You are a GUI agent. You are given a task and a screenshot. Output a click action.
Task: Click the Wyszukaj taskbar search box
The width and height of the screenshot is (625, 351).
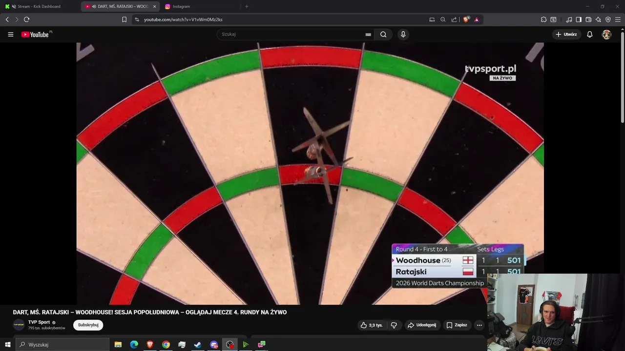62,345
